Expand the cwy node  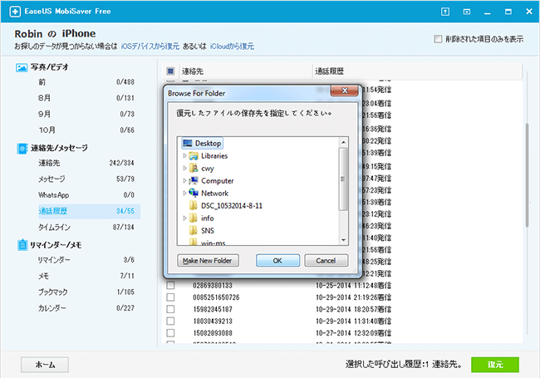coord(184,169)
